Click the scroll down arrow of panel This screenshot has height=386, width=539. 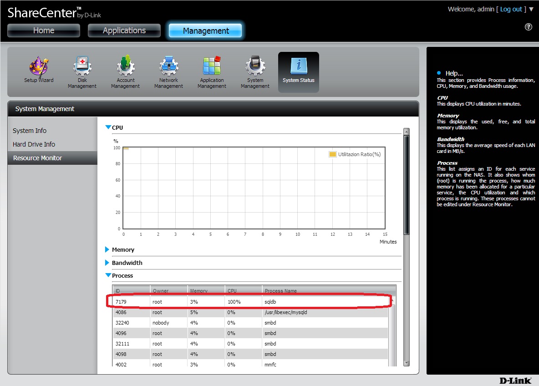pyautogui.click(x=407, y=363)
